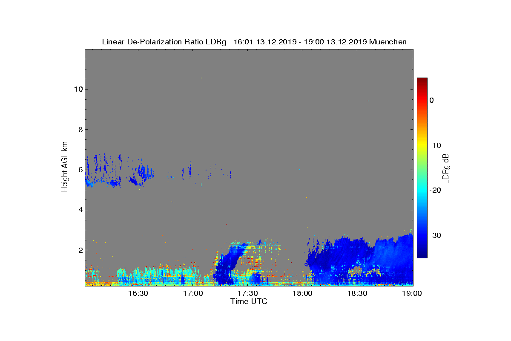
Task: Click the dark blue bottom of colorbar
Action: (422, 255)
